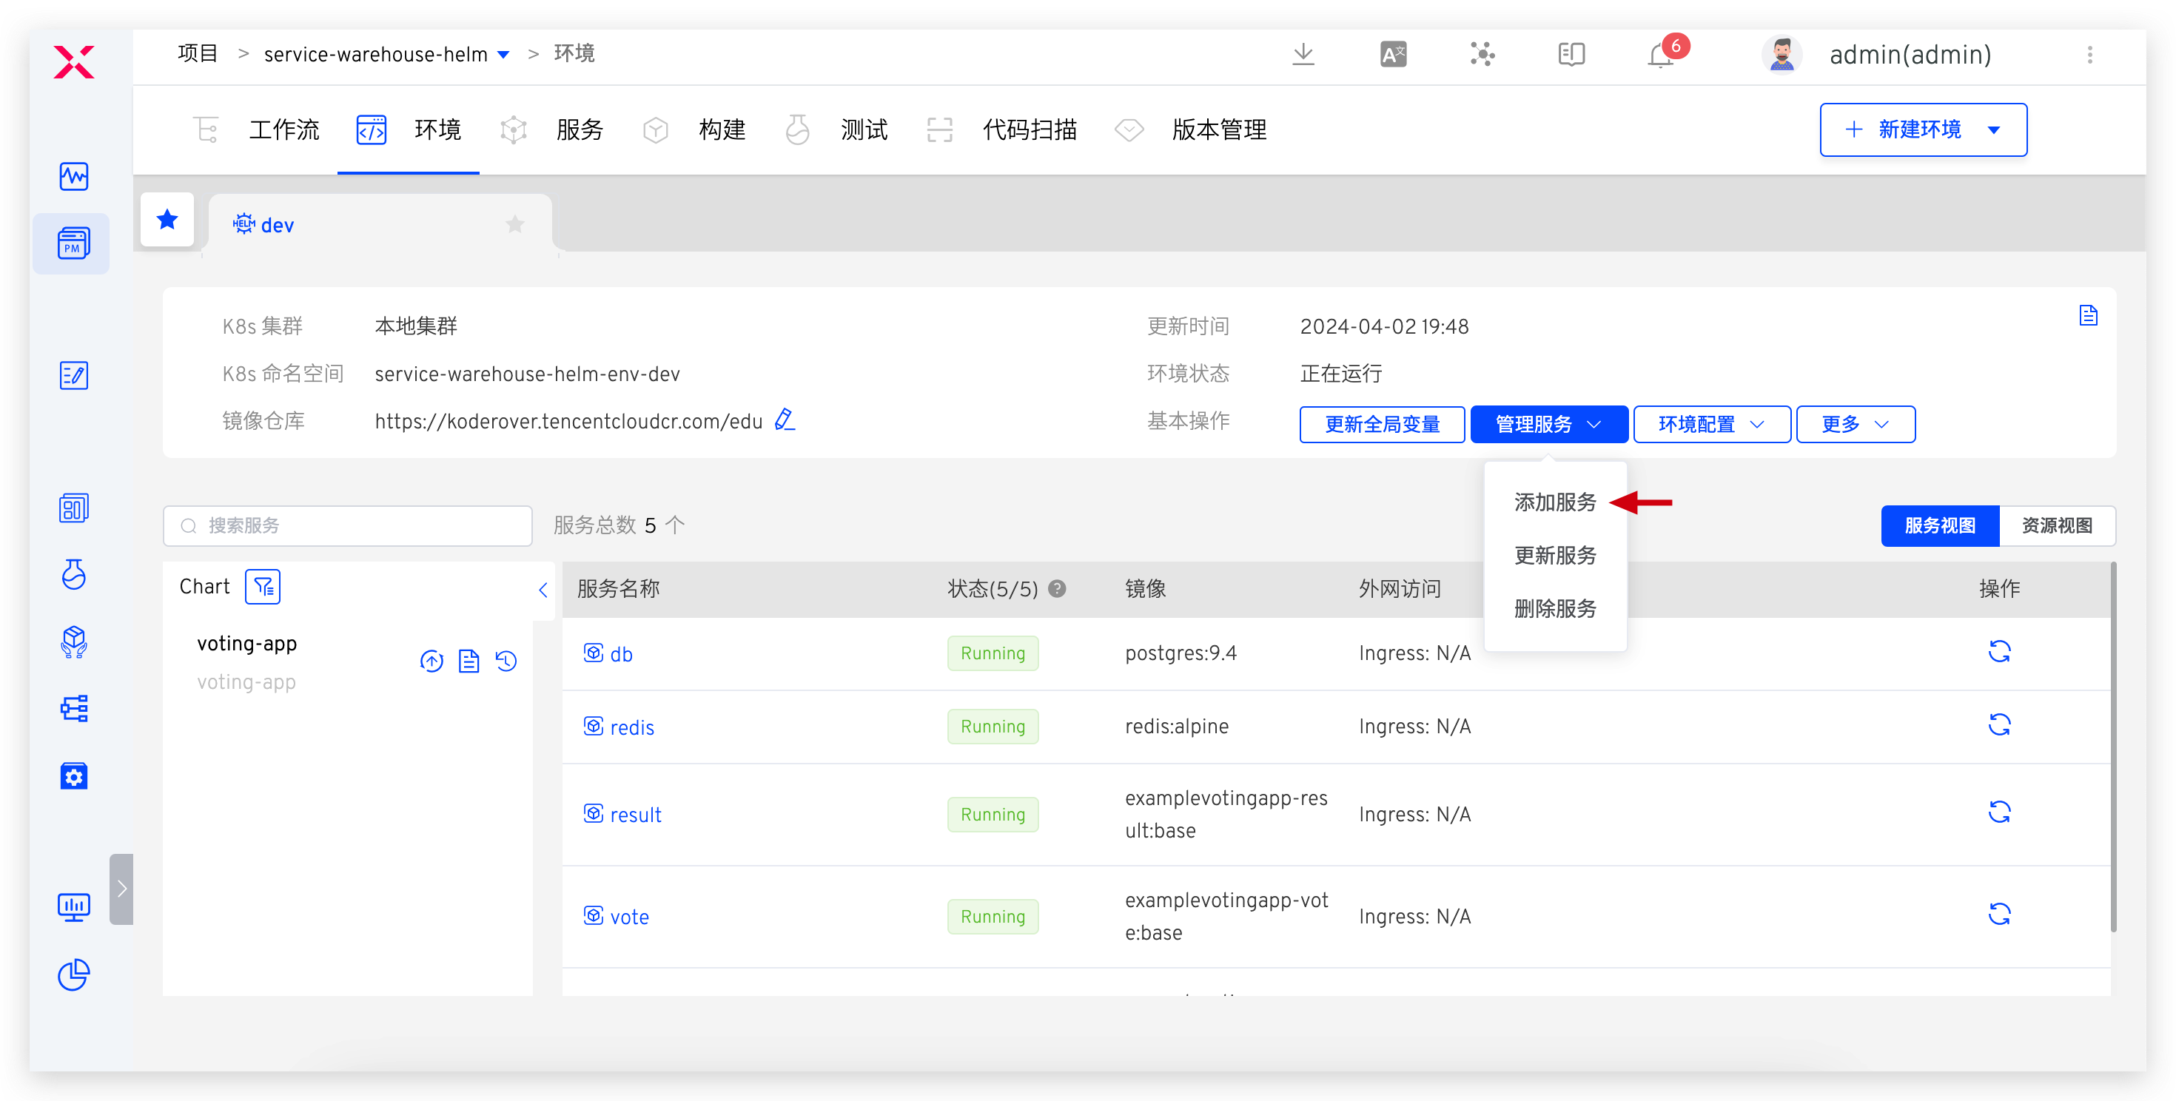Open the 环境配置 dropdown

click(x=1710, y=424)
